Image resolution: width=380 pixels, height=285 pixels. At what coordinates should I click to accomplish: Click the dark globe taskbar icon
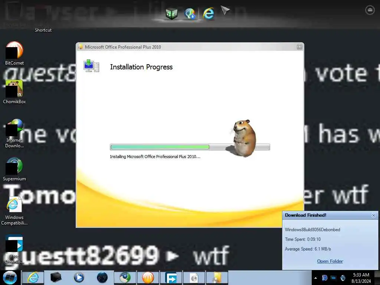coord(102,278)
